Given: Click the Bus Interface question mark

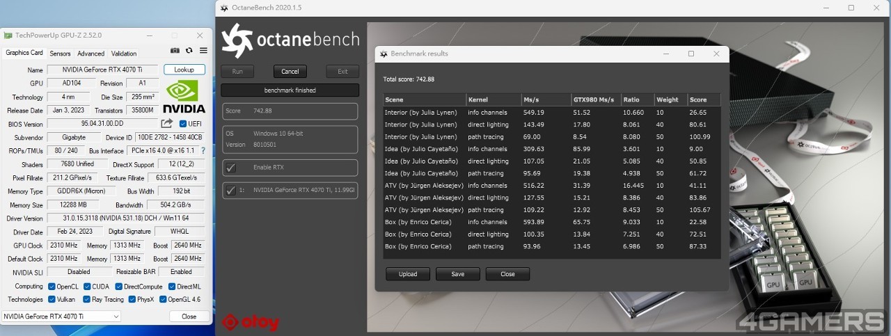Looking at the screenshot, I should (x=203, y=150).
